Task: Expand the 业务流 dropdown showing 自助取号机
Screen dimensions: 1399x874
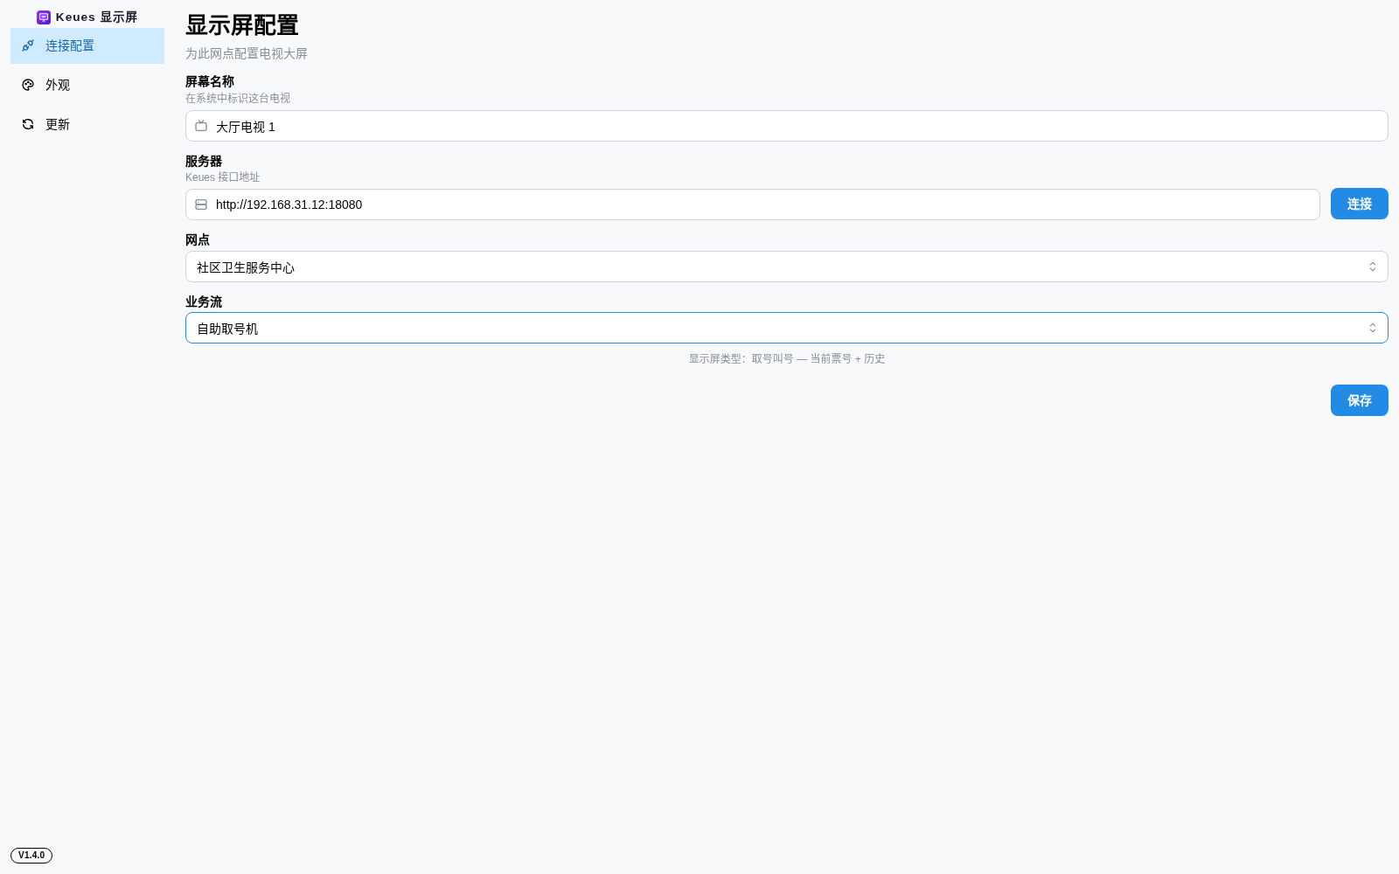Action: tap(786, 328)
